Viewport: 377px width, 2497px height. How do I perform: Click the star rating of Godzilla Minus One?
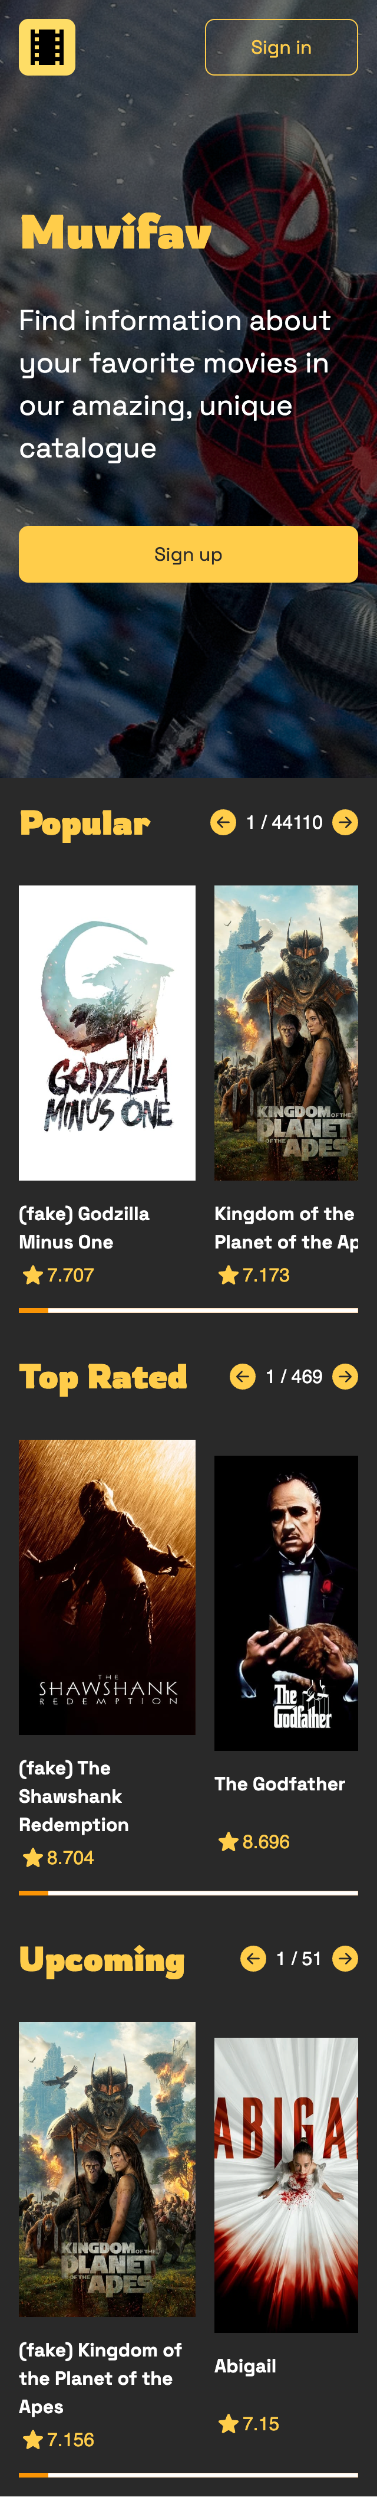coord(58,1274)
